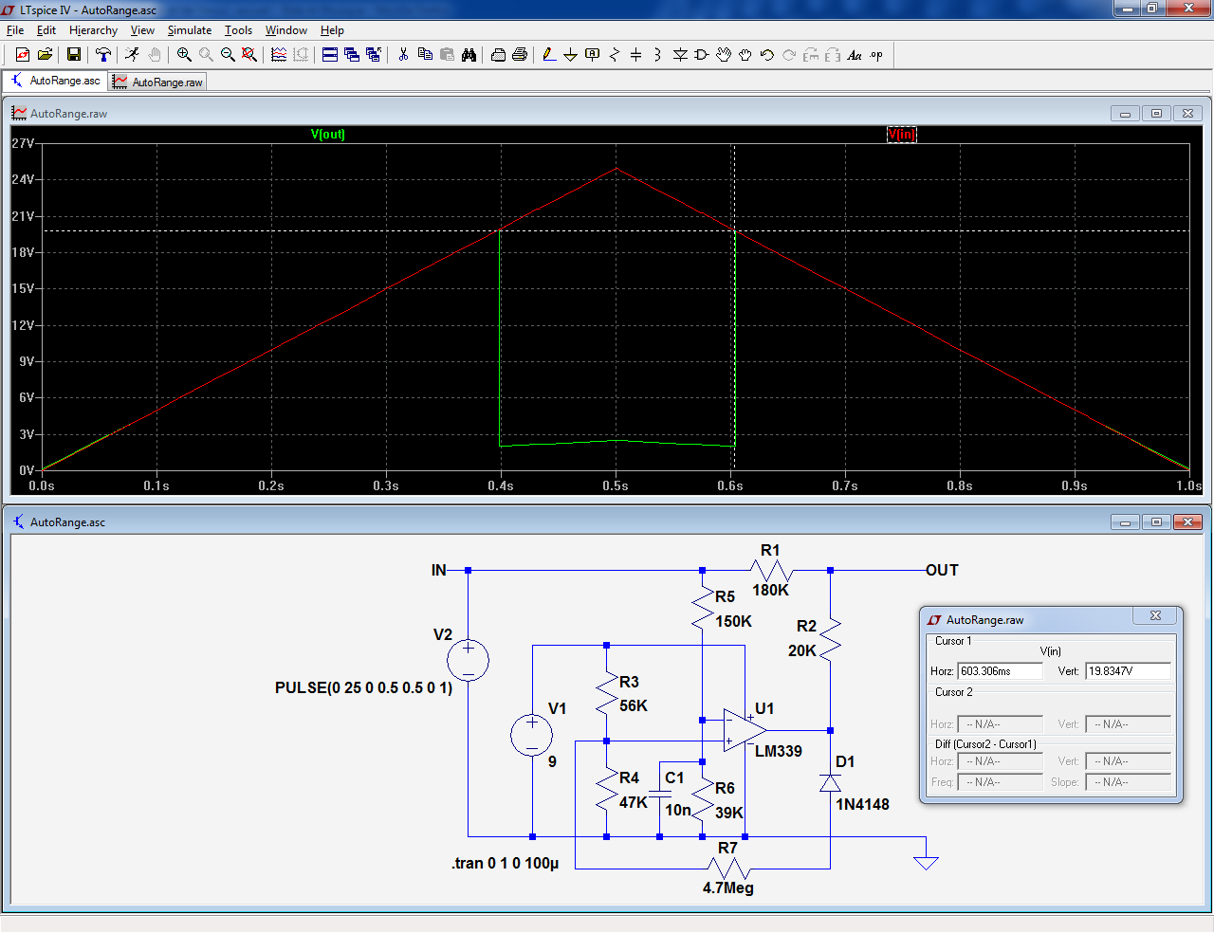Close the AutoRange.raw cursor dialog
The height and width of the screenshot is (933, 1214).
pos(1155,616)
